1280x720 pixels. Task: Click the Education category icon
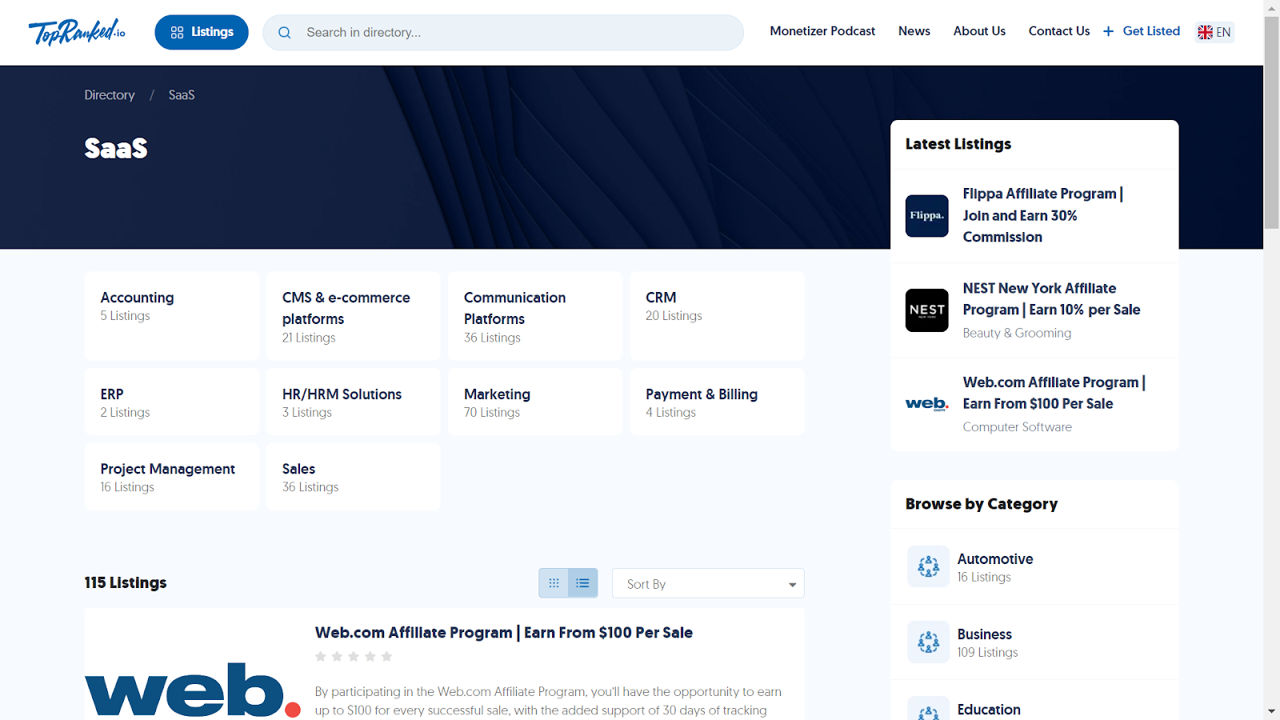[929, 709]
